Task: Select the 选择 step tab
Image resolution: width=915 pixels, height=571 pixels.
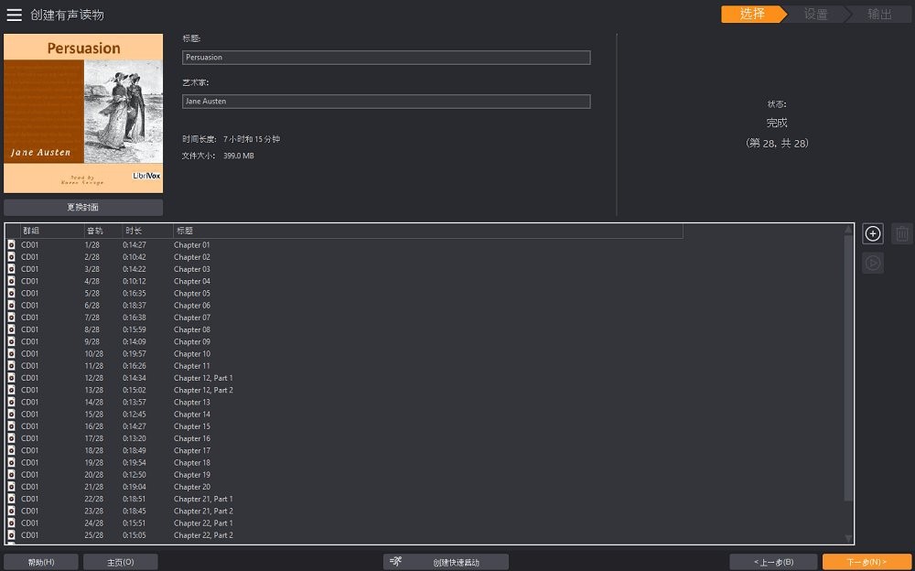Action: point(752,14)
